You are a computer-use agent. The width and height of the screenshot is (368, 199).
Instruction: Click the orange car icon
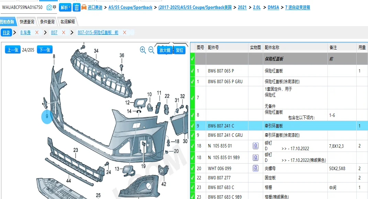pos(84,7)
